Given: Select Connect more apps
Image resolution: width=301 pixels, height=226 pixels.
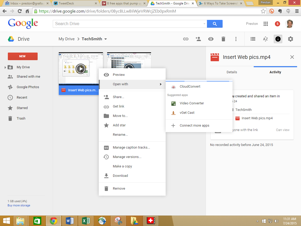Looking at the screenshot, I should click(199, 126).
